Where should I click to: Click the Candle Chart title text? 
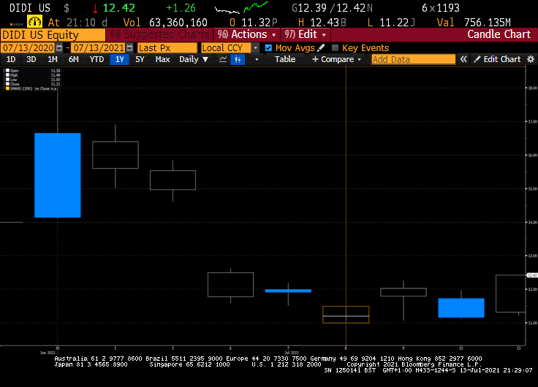click(x=499, y=34)
